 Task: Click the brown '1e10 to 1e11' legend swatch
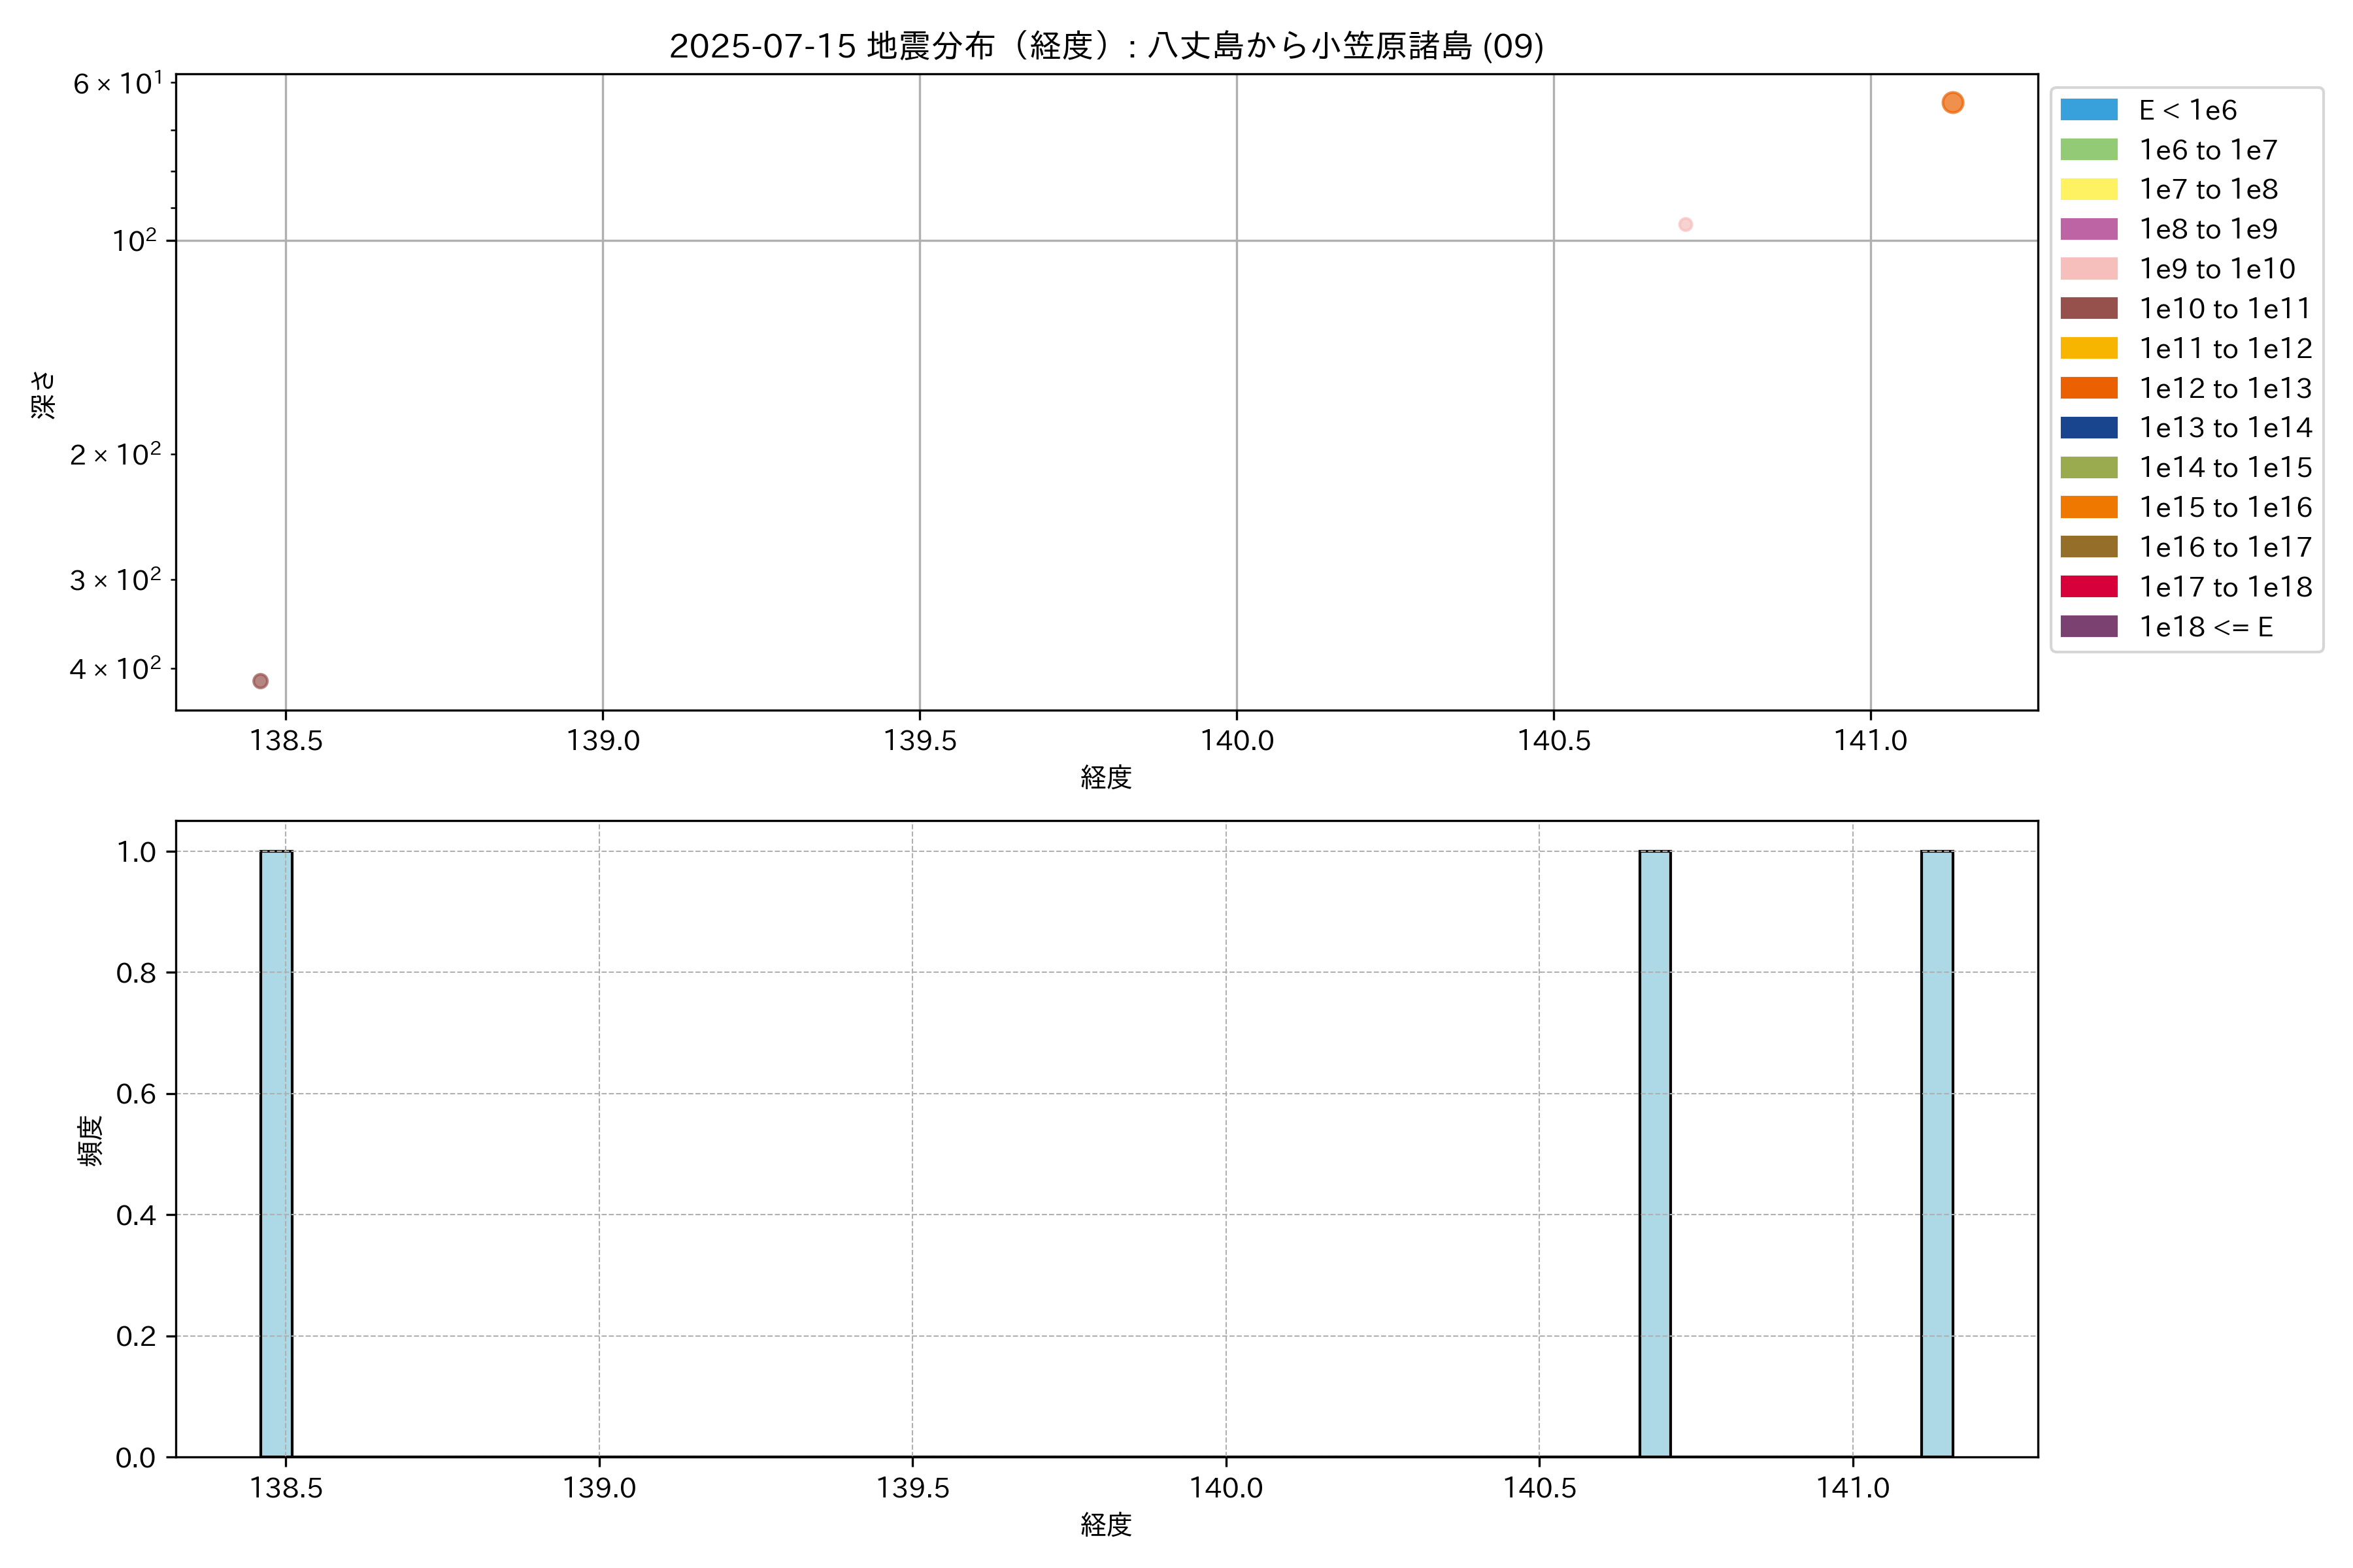point(2088,308)
